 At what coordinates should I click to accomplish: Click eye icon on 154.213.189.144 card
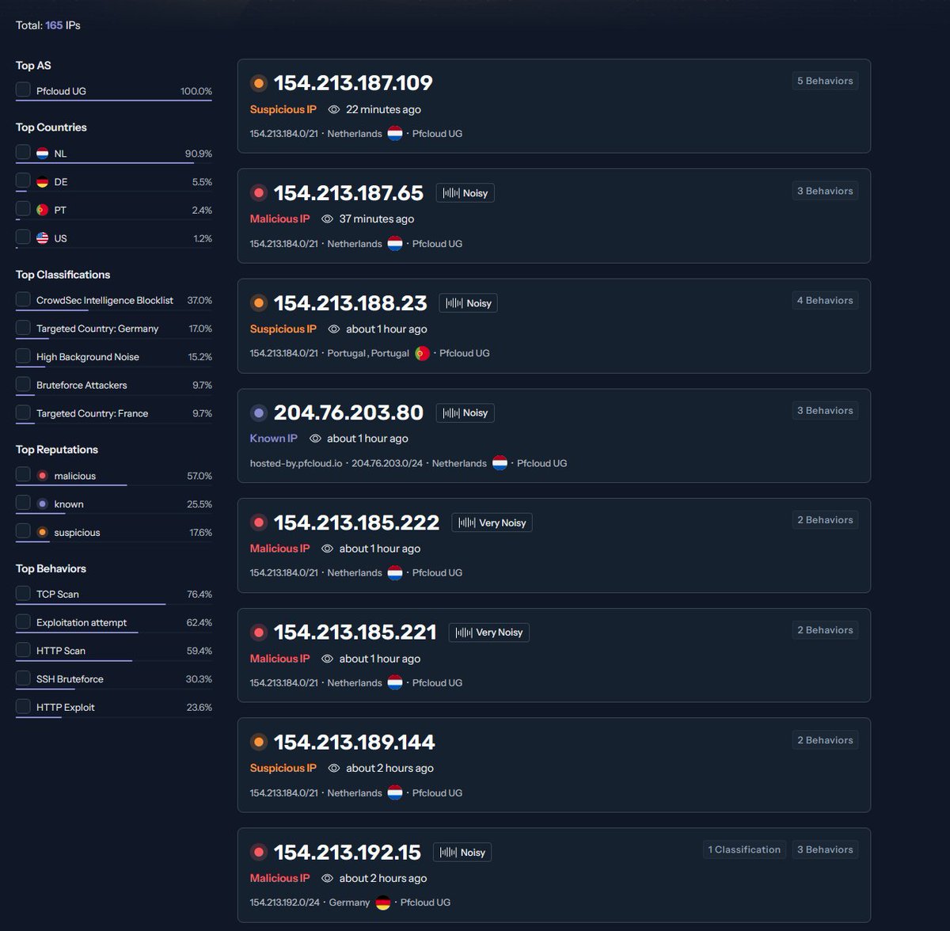334,768
